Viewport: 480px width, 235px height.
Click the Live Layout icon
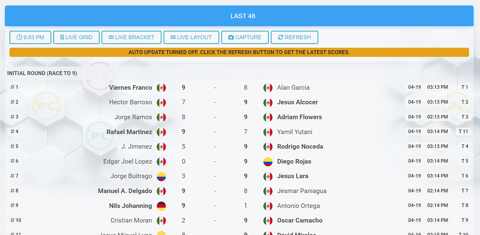click(173, 37)
